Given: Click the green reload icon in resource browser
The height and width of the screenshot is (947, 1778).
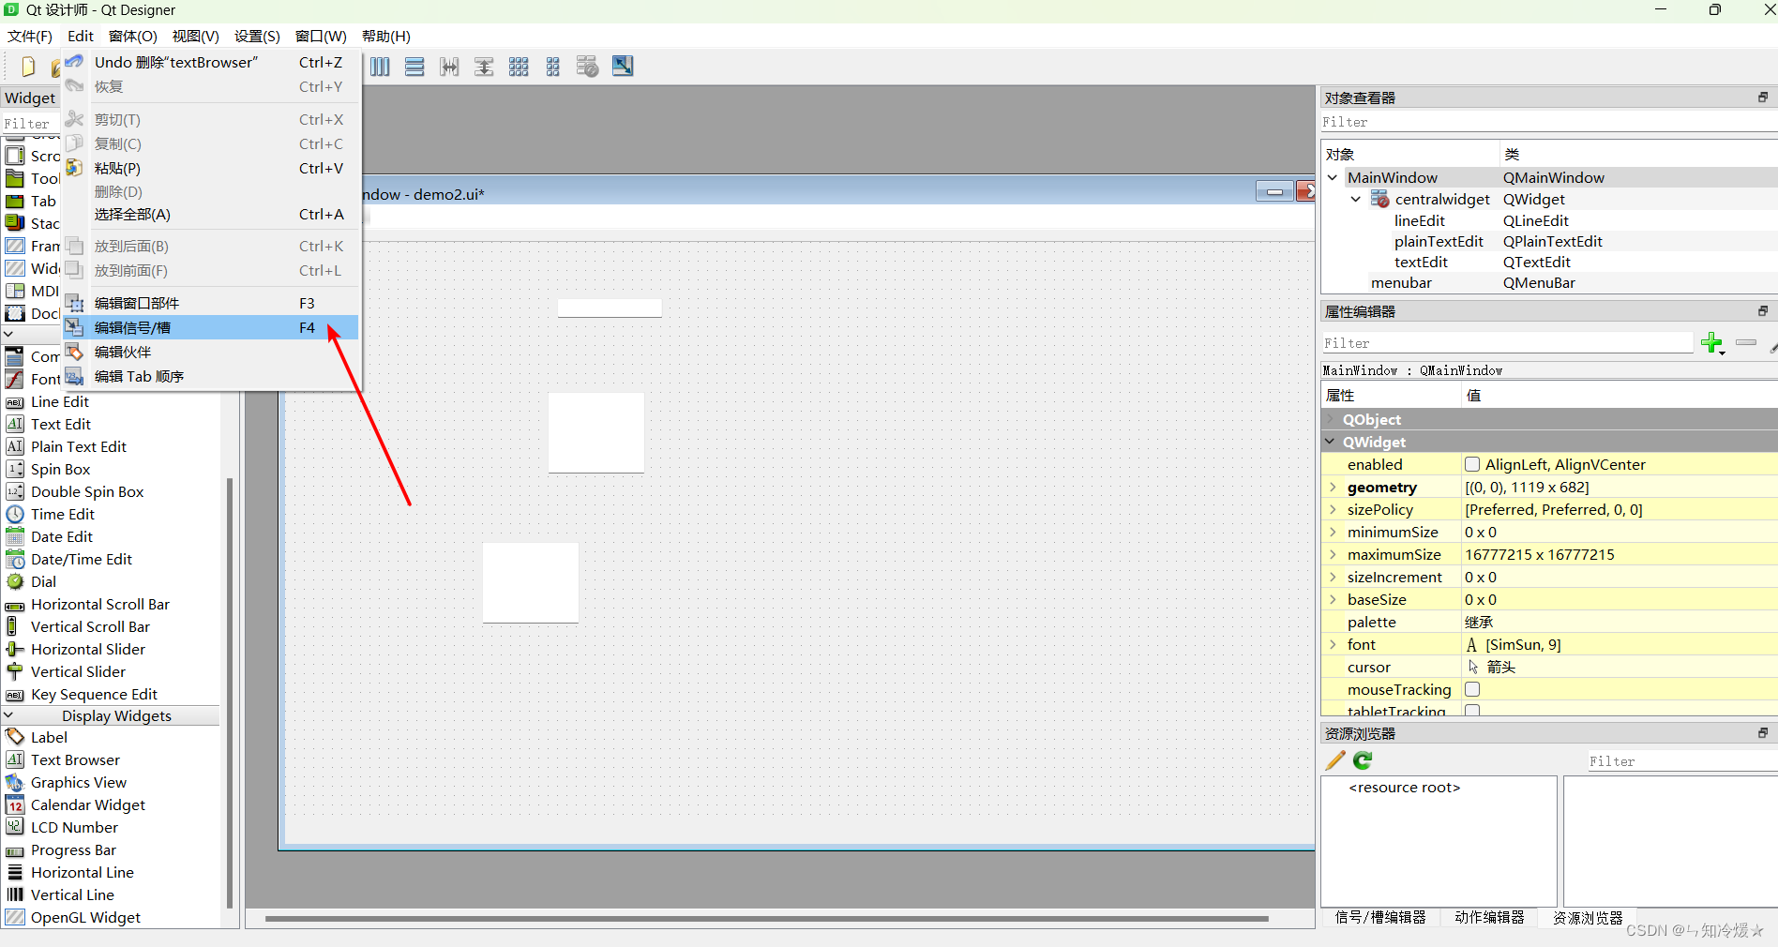Looking at the screenshot, I should pos(1363,760).
